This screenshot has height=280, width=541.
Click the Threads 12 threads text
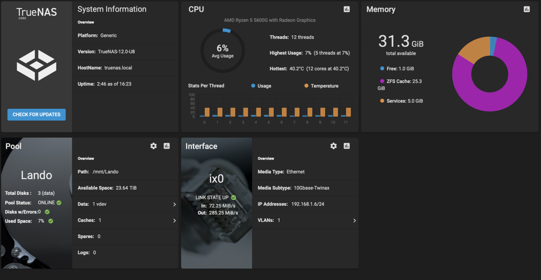[292, 37]
